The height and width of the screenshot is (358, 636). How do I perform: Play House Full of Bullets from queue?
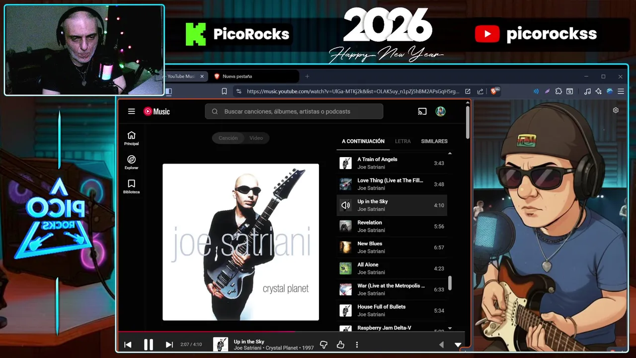[x=392, y=310]
